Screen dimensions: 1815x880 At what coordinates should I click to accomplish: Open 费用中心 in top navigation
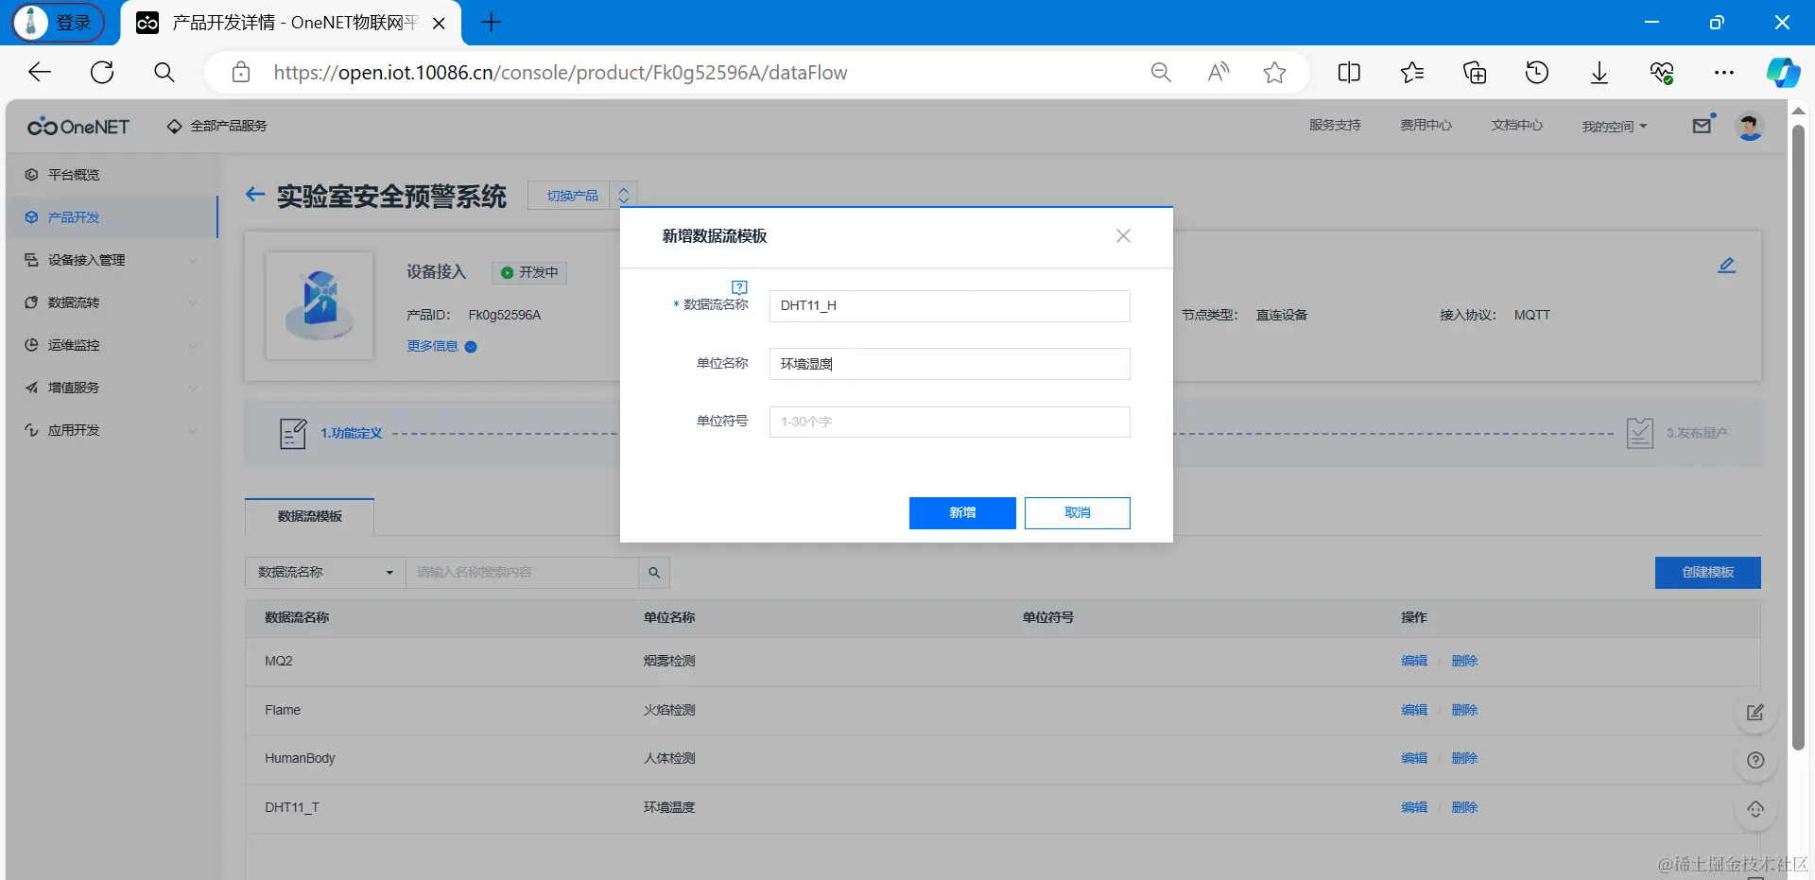[x=1426, y=125]
